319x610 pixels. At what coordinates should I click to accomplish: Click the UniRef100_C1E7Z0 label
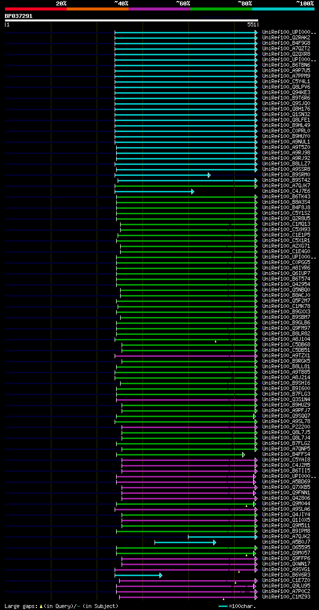point(286,580)
